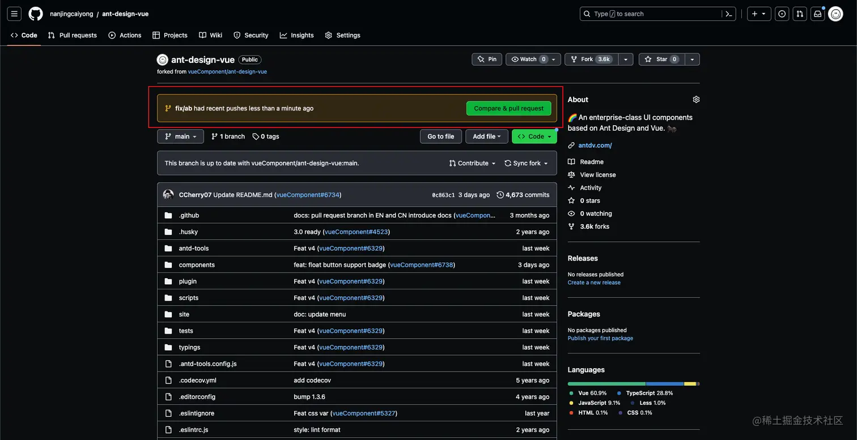Open the Issues icon in header
Screen dimensions: 857x440
(782, 14)
